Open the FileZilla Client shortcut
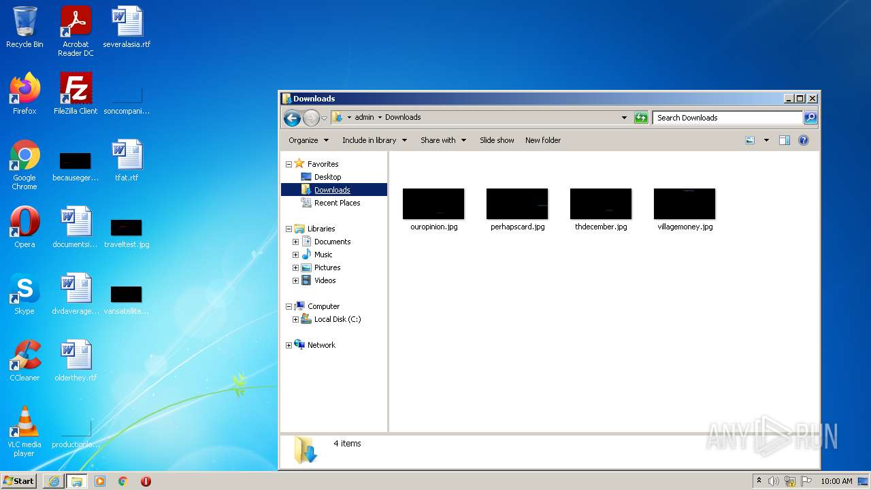The width and height of the screenshot is (871, 490). click(x=76, y=94)
